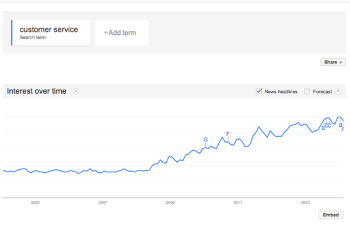Click the Share button's dropdown arrow
The width and height of the screenshot is (350, 231).
(x=341, y=62)
